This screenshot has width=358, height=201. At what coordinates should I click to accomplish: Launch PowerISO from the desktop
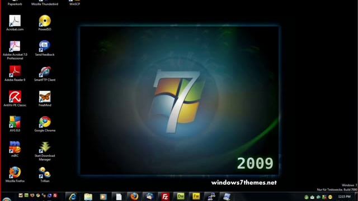45,21
